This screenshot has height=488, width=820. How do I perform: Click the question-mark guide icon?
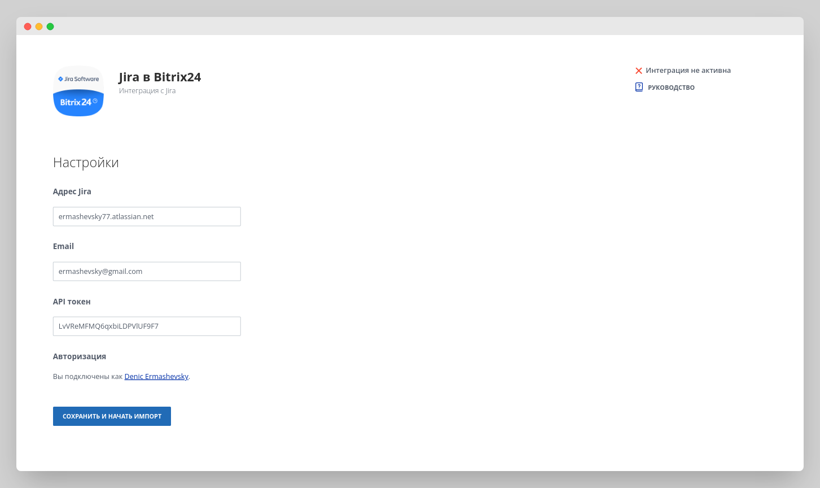point(639,87)
